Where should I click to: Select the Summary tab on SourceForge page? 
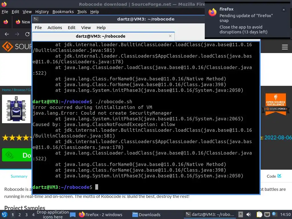coord(19,176)
